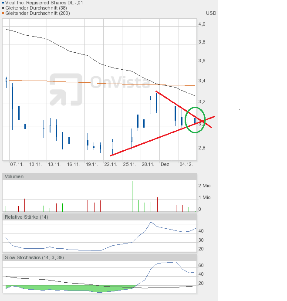Viewport: 287px width, 301px height.
Task: Click the blue Vical Inc. legend swatch
Action: point(4,3)
